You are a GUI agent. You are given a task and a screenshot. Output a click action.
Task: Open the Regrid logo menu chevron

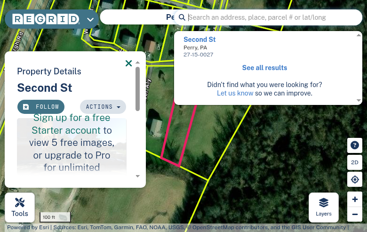click(90, 19)
